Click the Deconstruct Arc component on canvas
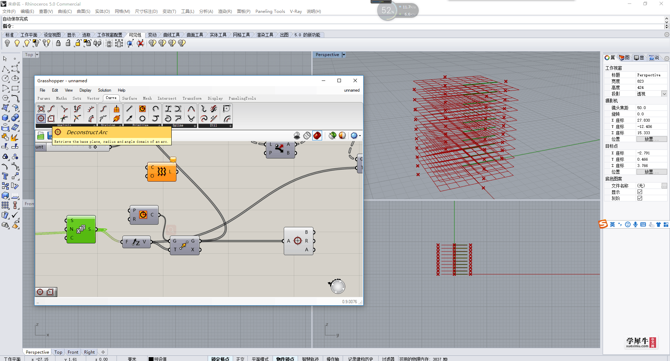The height and width of the screenshot is (361, 670). [x=298, y=241]
